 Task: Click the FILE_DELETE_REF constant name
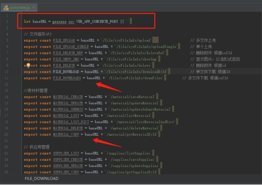point(68,53)
